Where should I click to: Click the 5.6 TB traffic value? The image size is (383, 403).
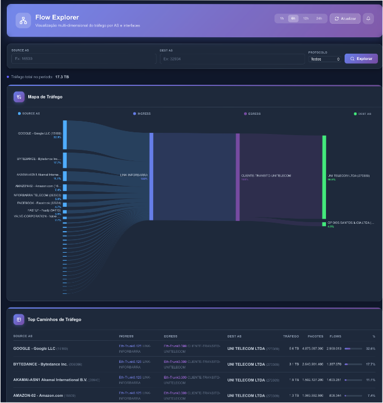(294, 349)
